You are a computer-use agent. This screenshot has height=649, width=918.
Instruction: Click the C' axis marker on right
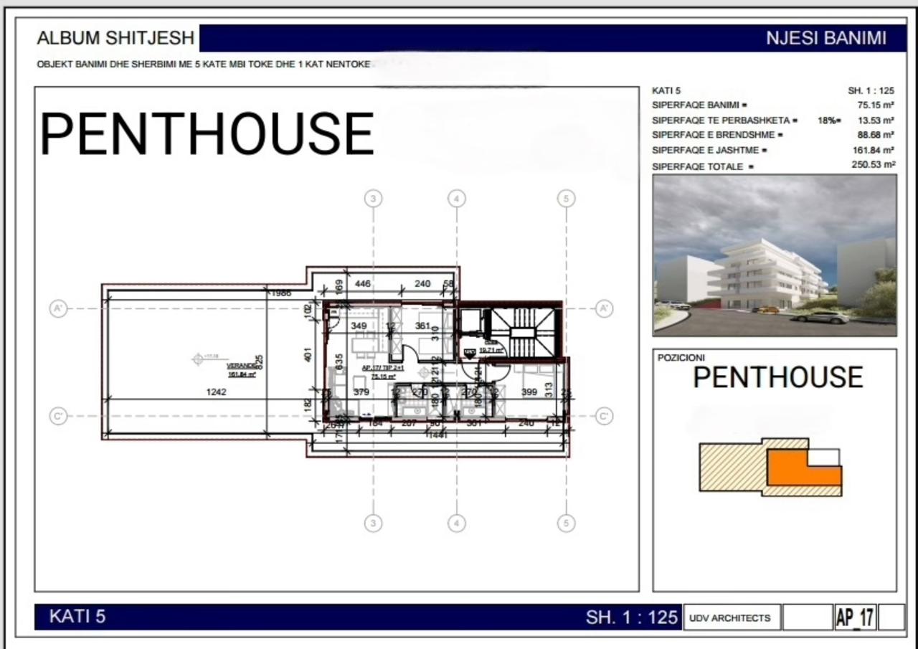(605, 416)
